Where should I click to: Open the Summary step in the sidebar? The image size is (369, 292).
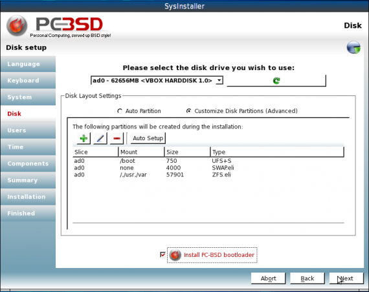tap(28, 180)
